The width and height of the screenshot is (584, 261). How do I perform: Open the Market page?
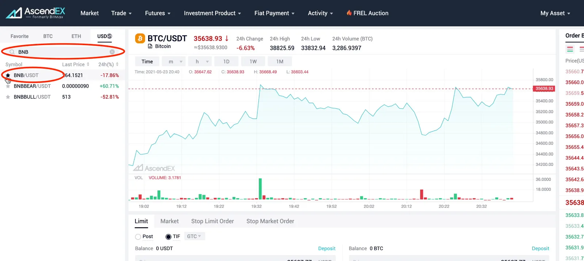89,13
